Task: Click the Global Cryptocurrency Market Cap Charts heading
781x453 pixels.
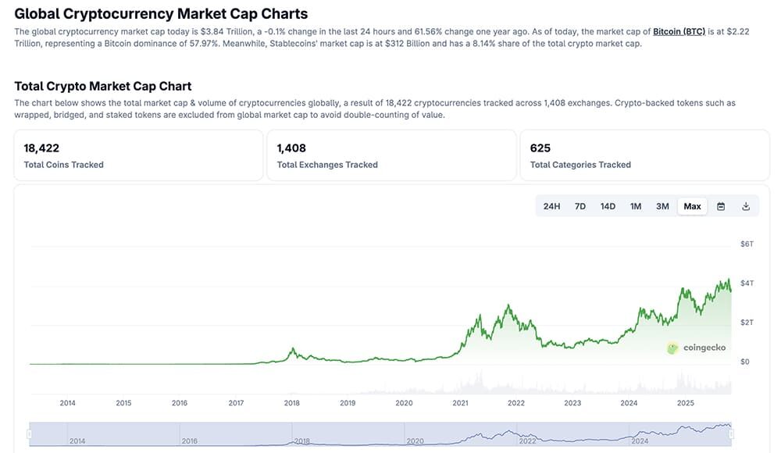Action: (162, 13)
